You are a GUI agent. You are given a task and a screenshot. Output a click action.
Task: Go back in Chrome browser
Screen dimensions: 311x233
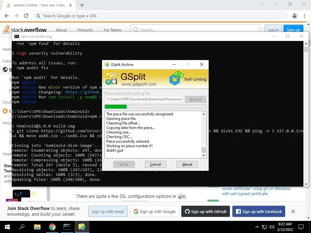(7, 16)
